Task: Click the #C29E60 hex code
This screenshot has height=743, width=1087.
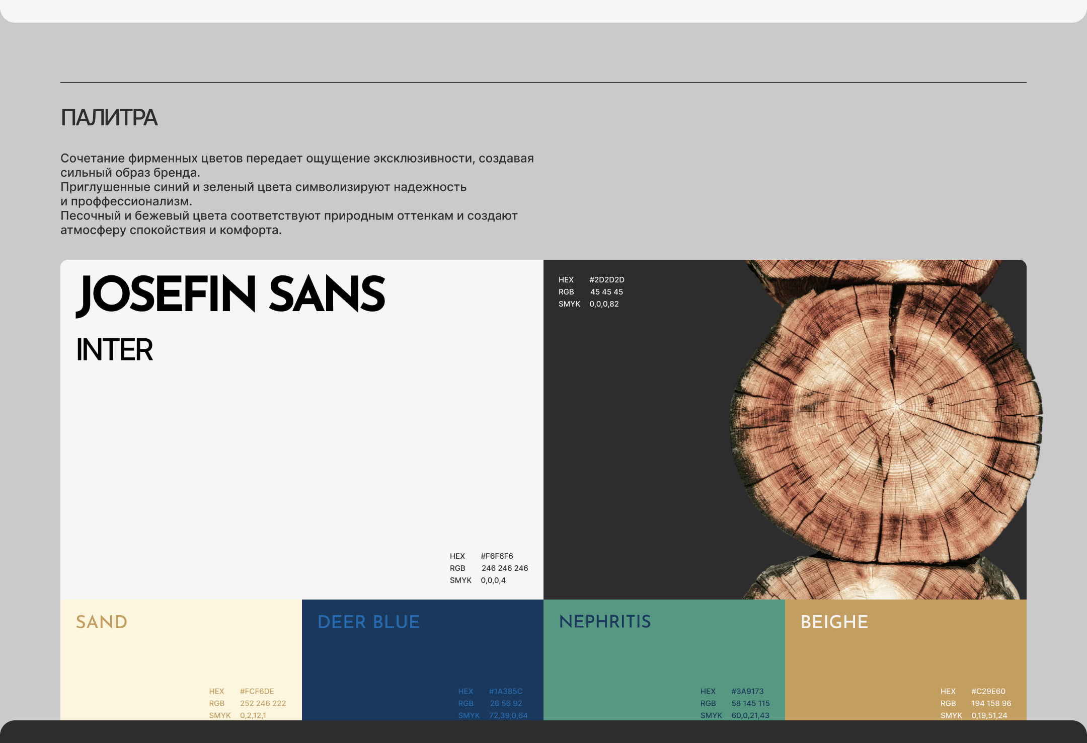Action: [x=988, y=692]
